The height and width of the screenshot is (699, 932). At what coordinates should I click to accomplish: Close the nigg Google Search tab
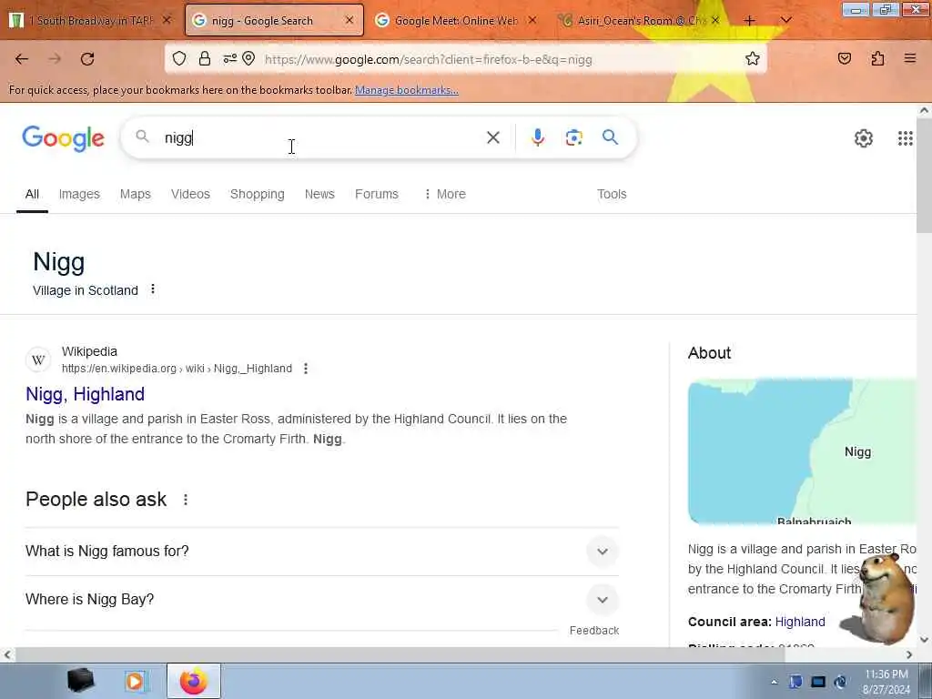click(x=349, y=20)
